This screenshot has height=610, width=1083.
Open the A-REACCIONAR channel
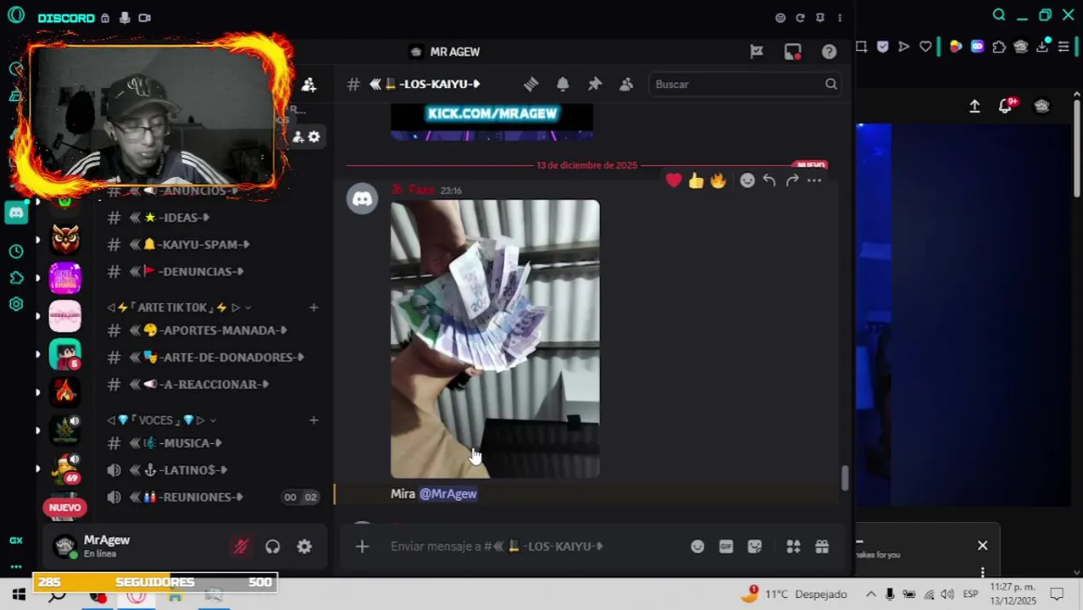pyautogui.click(x=212, y=385)
